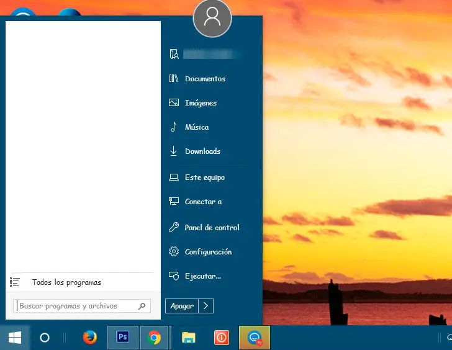Open Documentos from Start menu
The width and height of the screenshot is (452, 350).
205,79
